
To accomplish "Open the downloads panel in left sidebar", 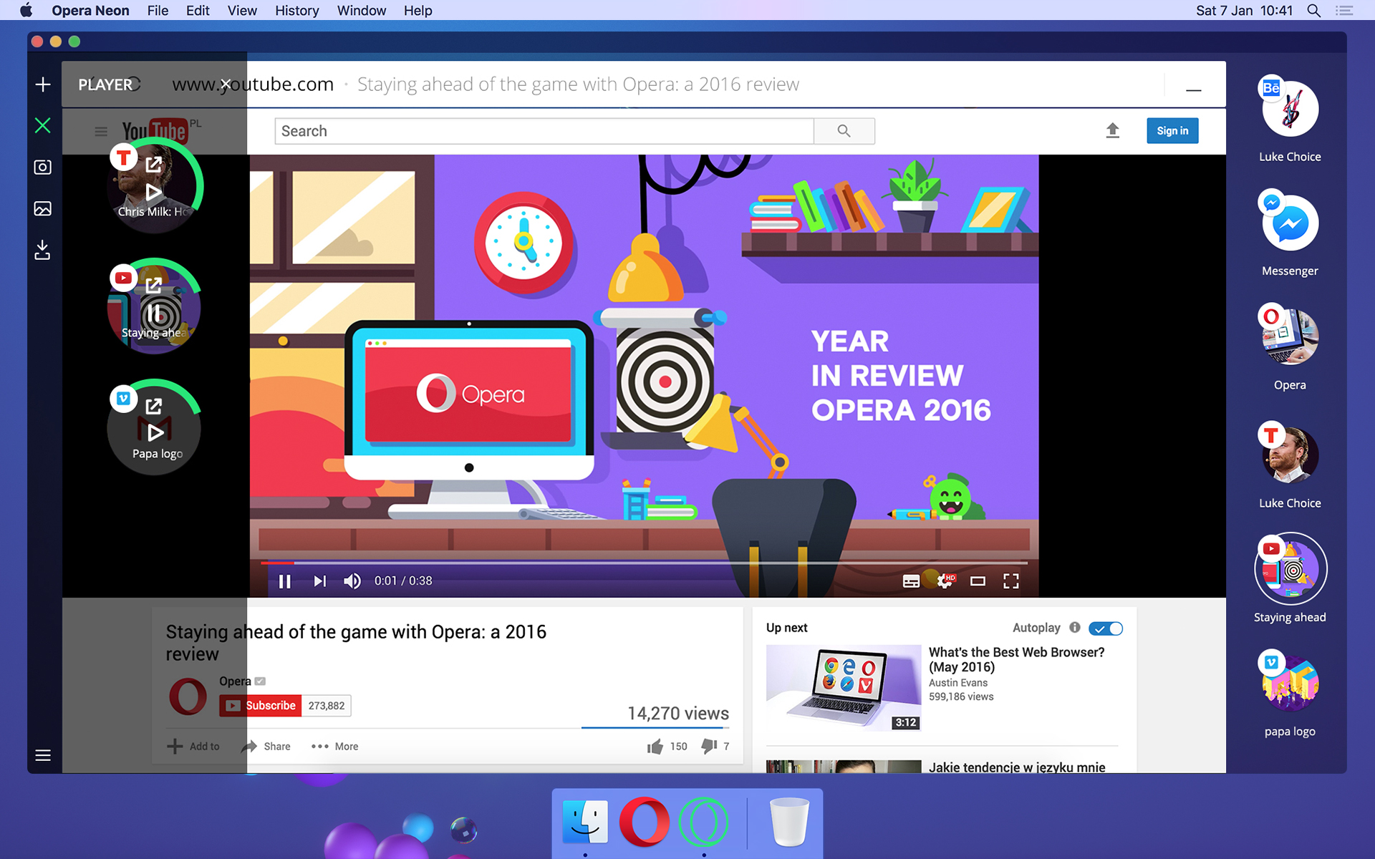I will (x=43, y=251).
